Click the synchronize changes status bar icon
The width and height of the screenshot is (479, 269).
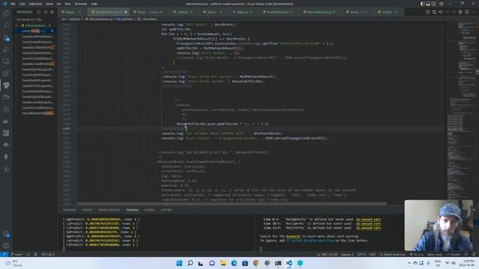pyautogui.click(x=28, y=254)
